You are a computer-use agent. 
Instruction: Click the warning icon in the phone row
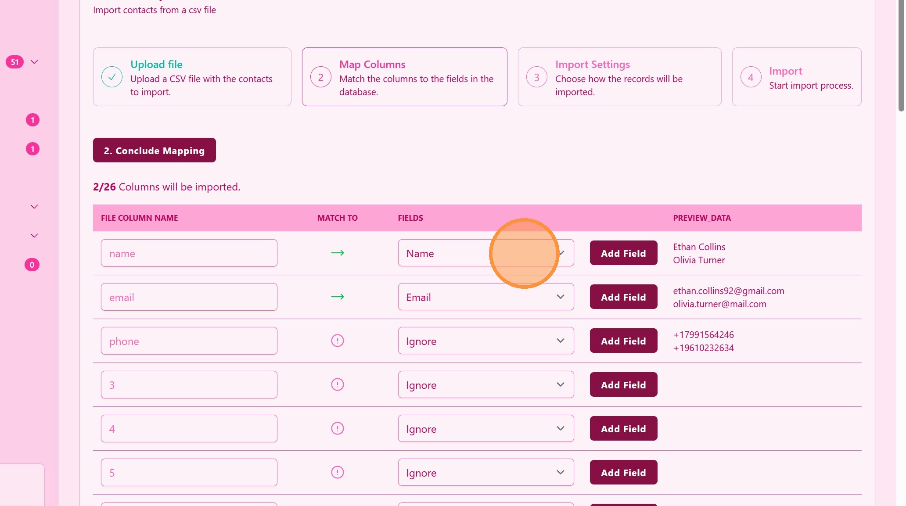[x=337, y=341]
